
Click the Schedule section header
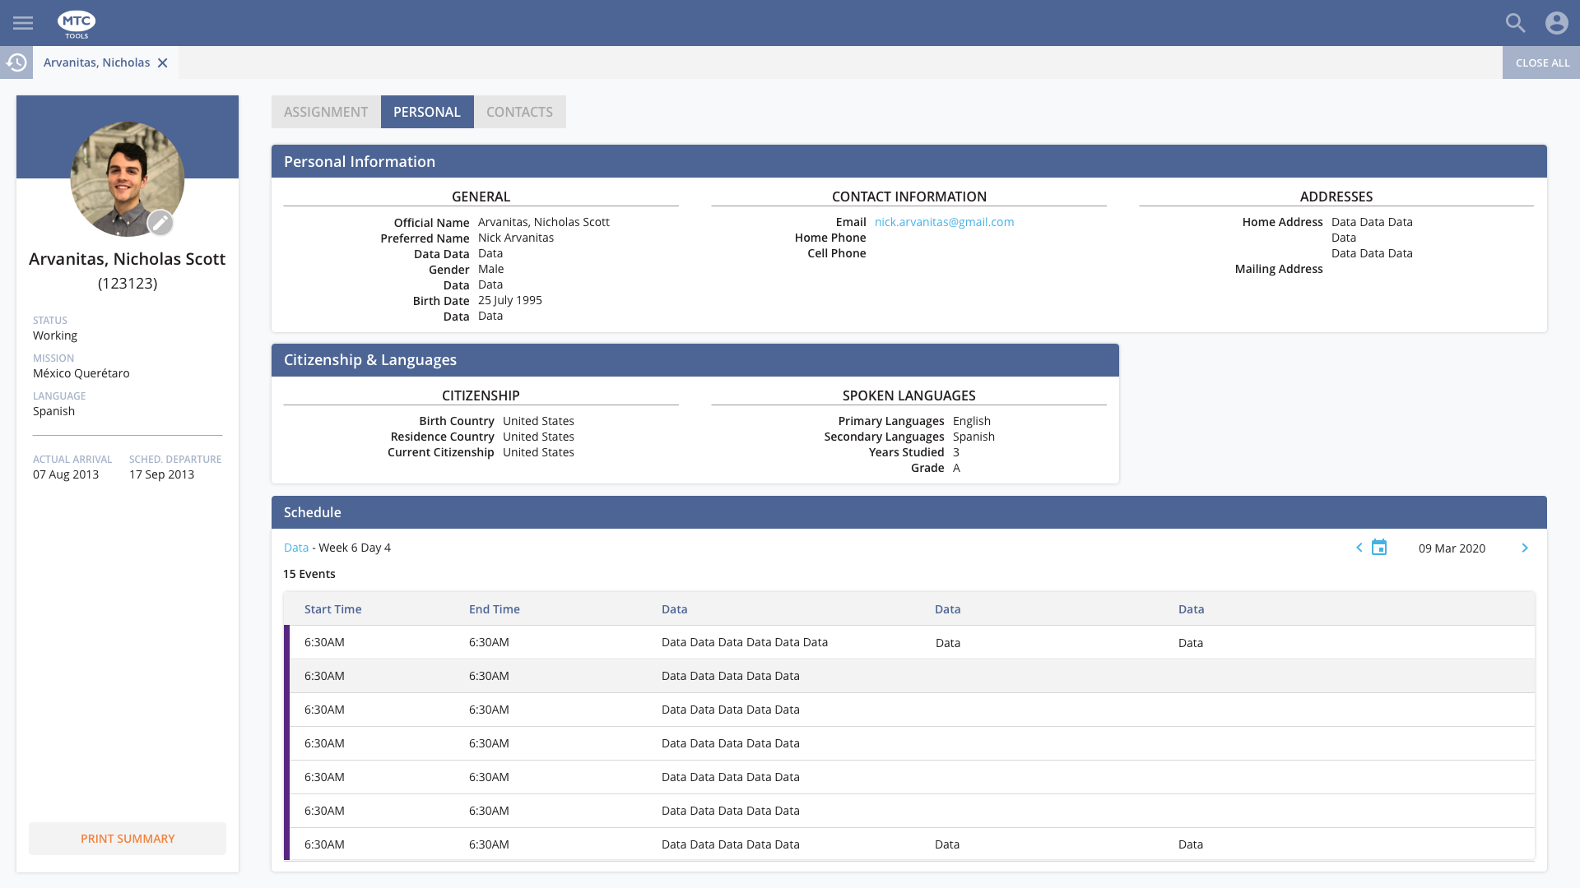[909, 512]
